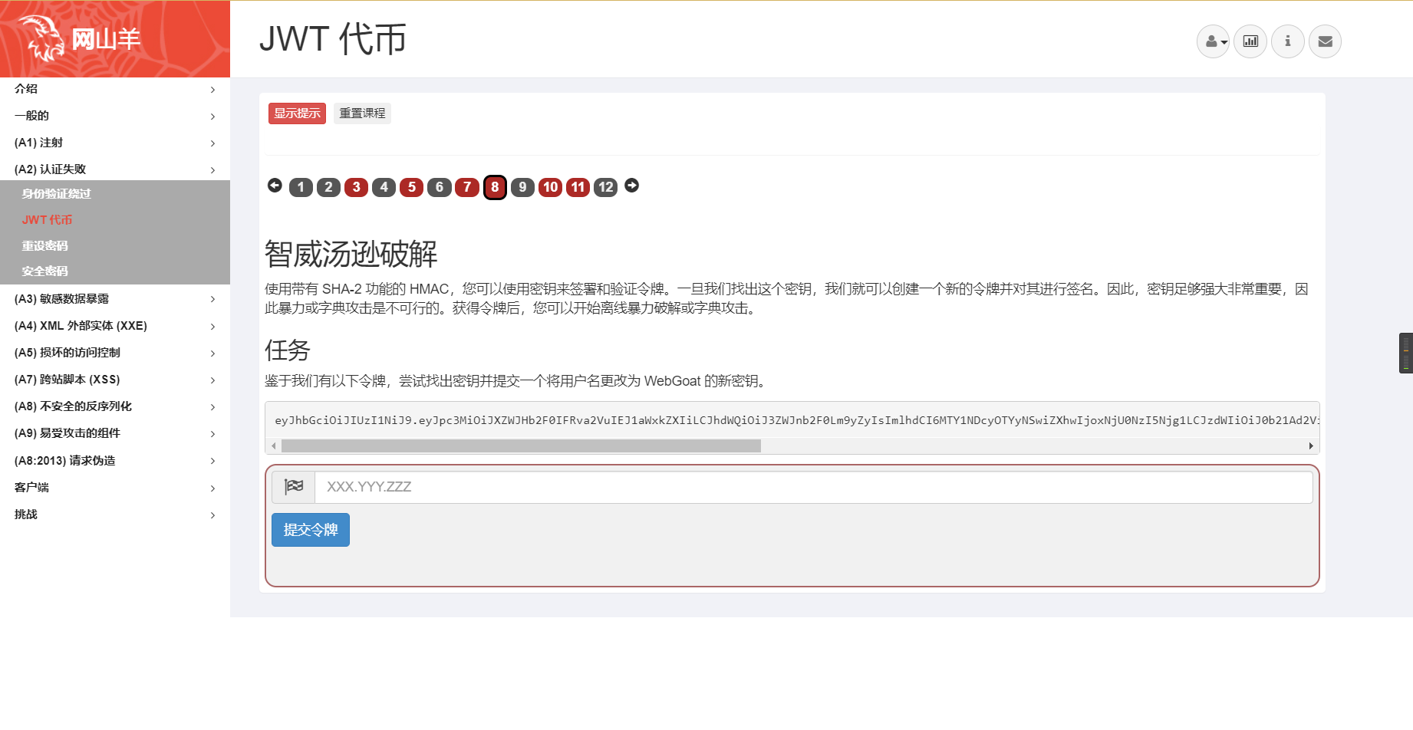Image resolution: width=1413 pixels, height=730 pixels.
Task: Click the JWT 代币 page title
Action: tap(333, 39)
